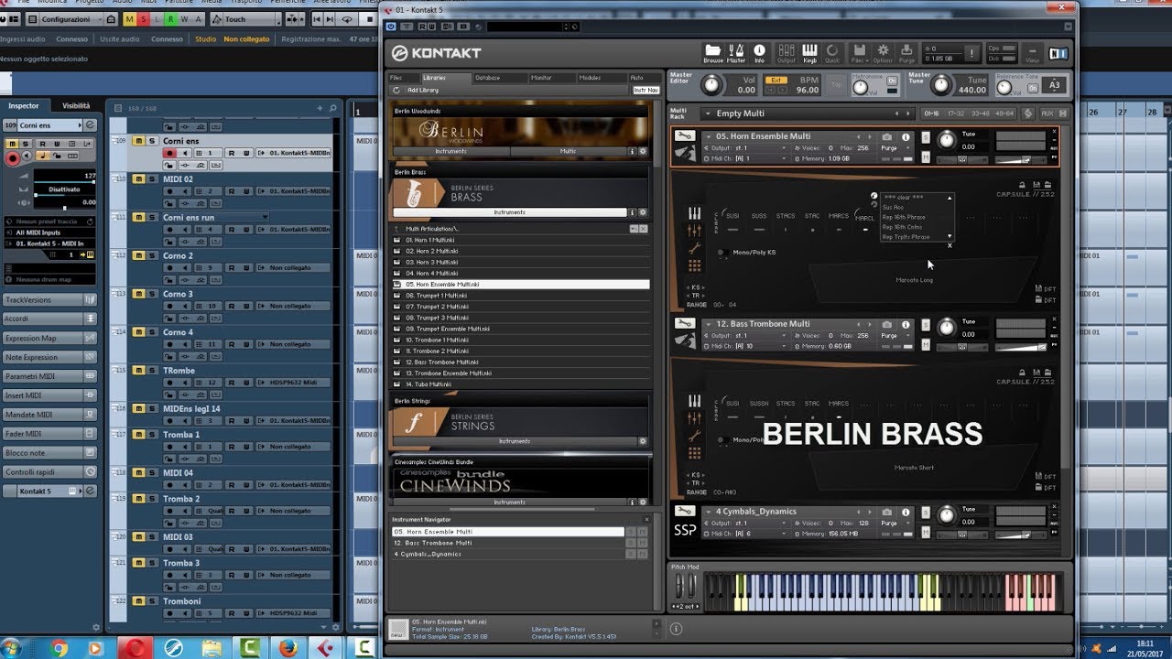Click the Master metronome icon in Kontakt
Viewport: 1172px width, 659px height.
coord(736,52)
